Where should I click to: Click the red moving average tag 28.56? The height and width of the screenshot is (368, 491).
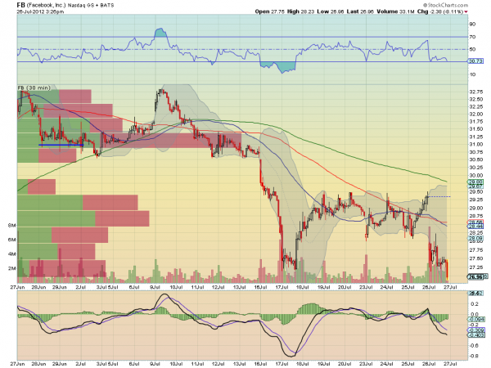coord(475,222)
